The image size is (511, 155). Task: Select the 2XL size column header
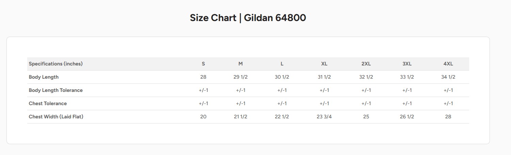click(366, 64)
